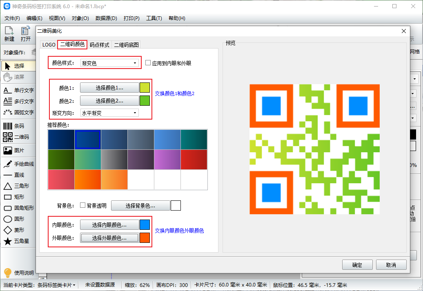Open the 帮助(H) menu
Screen dimensions: 423x291
177,18
